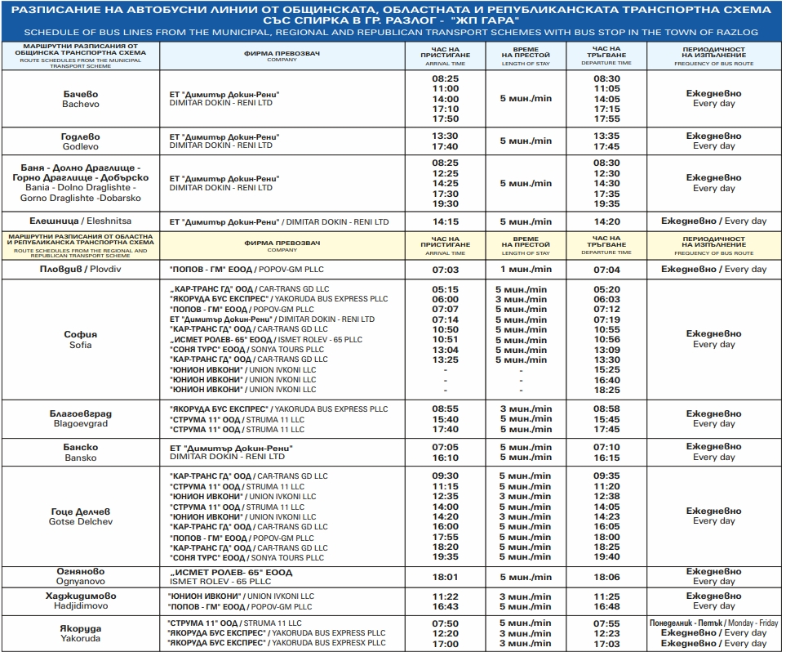This screenshot has height=652, width=786.
Task: Click Blagoevgrad departure time 15:45
Action: [606, 419]
